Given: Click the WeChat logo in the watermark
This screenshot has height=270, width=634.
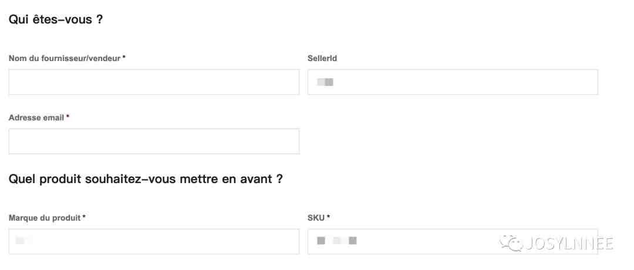Looking at the screenshot, I should click(511, 243).
